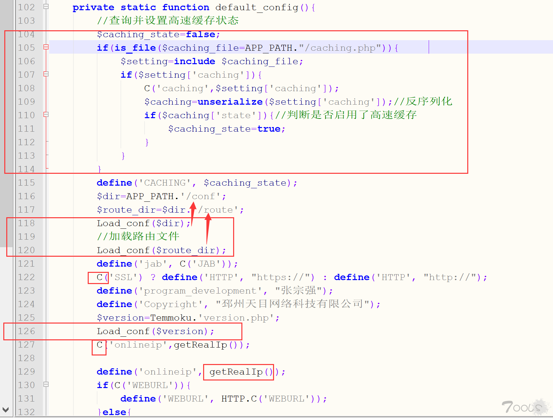Click the call Load_conf($route_dir);
This screenshot has width=553, height=418.
[162, 250]
